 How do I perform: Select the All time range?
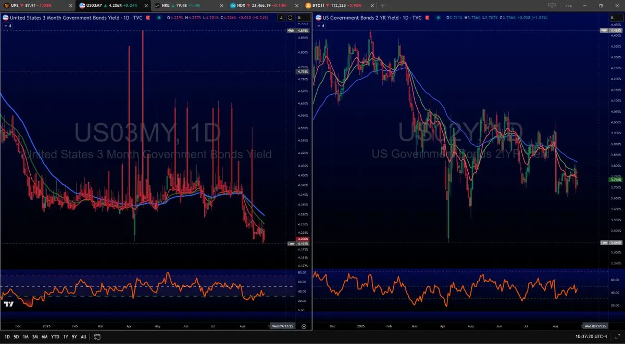(x=83, y=337)
